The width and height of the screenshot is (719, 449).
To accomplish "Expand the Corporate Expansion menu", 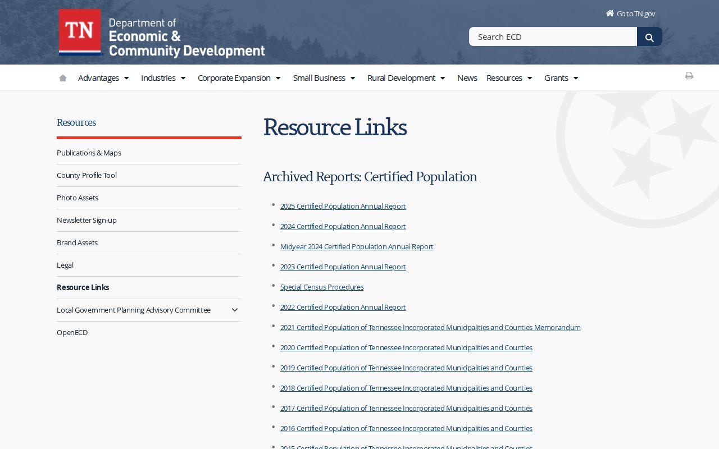I will [x=240, y=78].
